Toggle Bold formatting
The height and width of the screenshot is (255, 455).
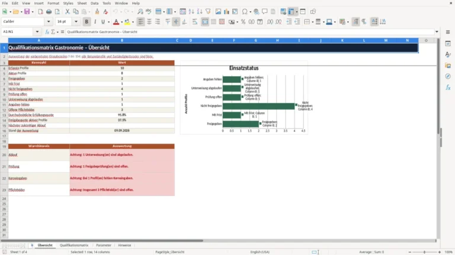point(86,22)
